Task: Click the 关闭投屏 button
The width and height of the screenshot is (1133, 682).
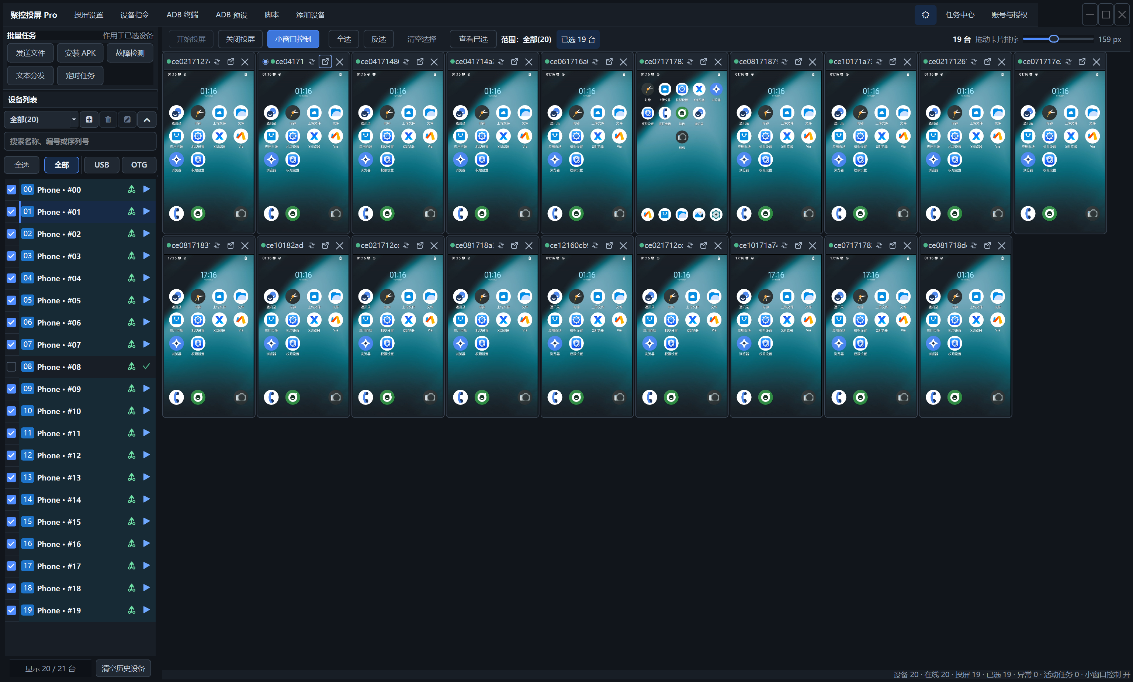Action: (x=240, y=39)
